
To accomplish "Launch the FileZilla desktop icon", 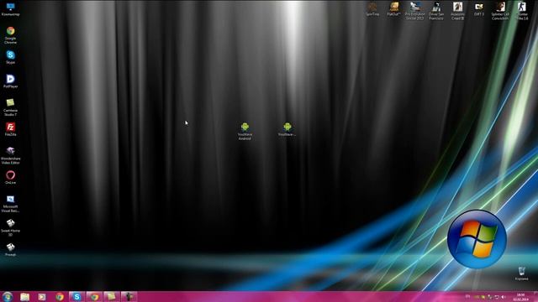I will (x=10, y=129).
